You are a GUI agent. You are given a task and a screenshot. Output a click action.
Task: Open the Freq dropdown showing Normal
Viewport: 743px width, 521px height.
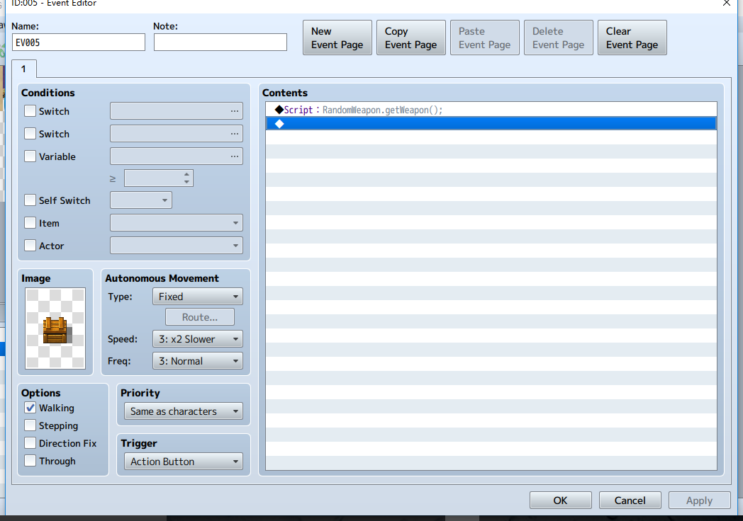coord(198,361)
